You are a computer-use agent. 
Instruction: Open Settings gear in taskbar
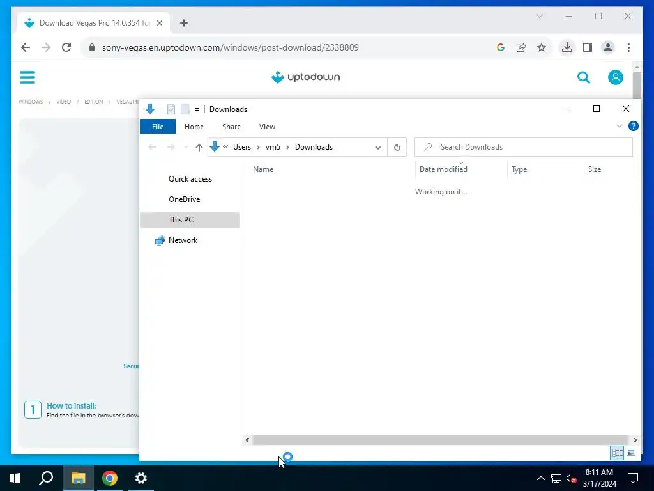tap(141, 478)
